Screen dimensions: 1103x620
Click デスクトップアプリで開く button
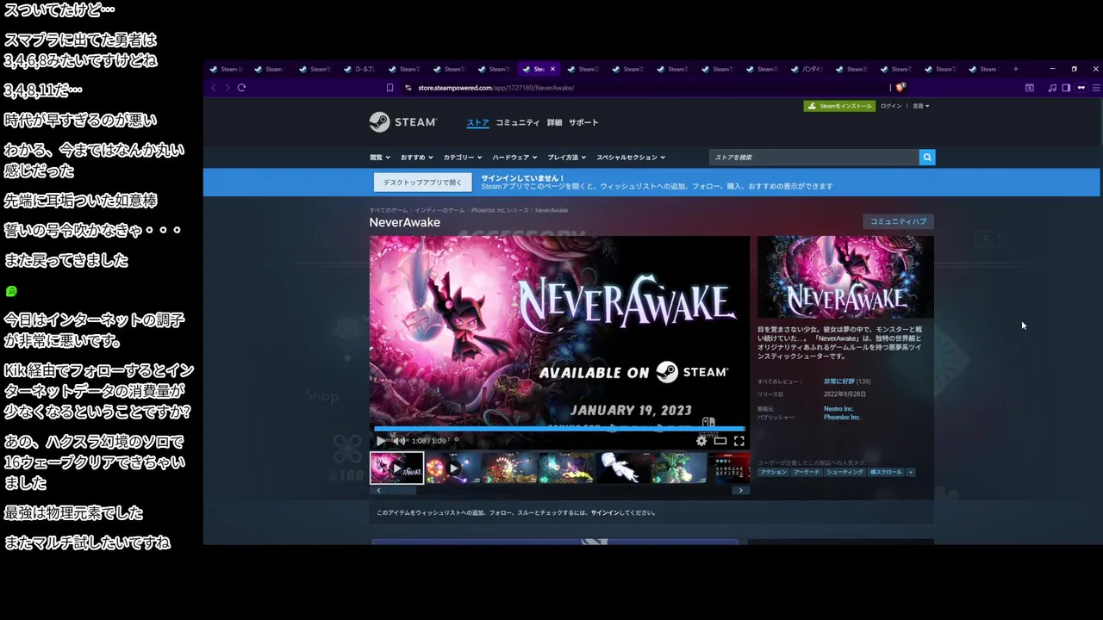click(x=422, y=183)
